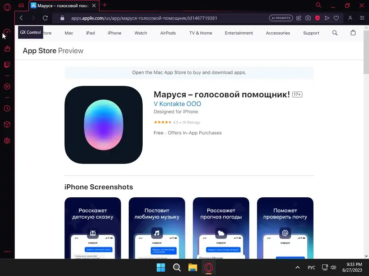Switch РУС input language

(311, 267)
